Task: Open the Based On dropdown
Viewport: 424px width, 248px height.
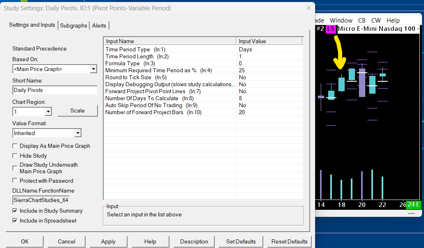Action: [x=93, y=69]
